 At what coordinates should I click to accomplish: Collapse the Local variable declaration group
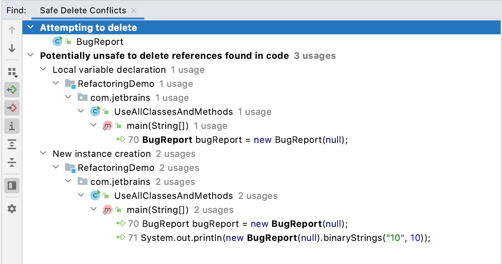tap(43, 69)
